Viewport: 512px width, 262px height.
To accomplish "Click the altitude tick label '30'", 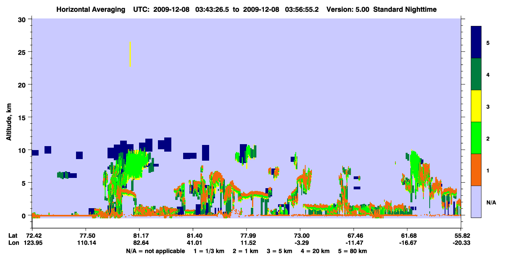I will click(x=23, y=19).
